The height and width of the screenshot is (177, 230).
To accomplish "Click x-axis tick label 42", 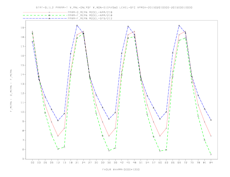I will [x=122, y=163].
